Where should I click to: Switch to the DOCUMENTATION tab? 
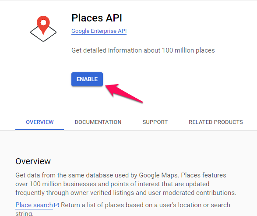coord(98,122)
